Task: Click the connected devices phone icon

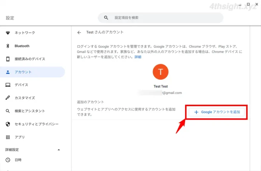Action: 8,59
